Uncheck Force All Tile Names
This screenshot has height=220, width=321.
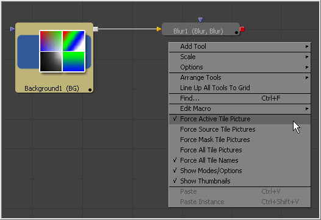click(239, 160)
